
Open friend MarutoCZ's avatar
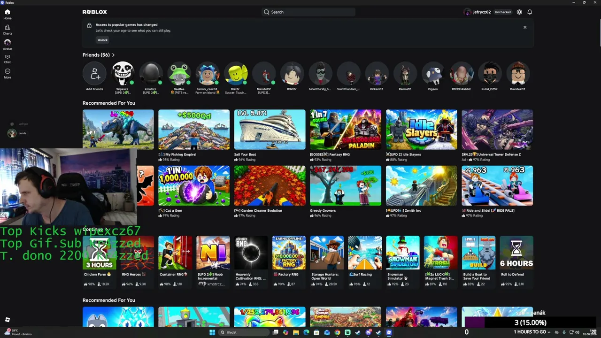pyautogui.click(x=263, y=74)
